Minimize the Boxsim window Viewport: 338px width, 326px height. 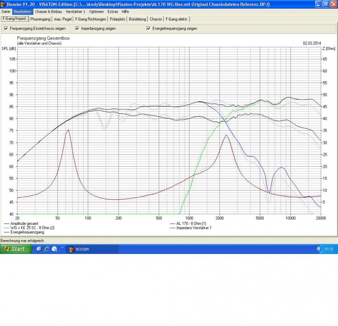pyautogui.click(x=319, y=4)
